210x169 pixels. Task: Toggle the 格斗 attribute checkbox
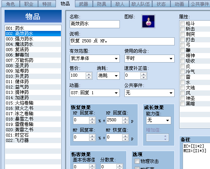(182, 24)
